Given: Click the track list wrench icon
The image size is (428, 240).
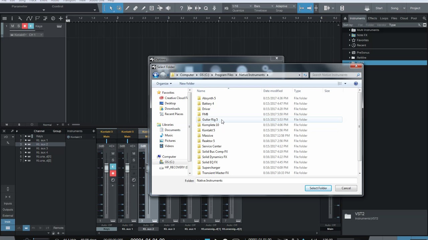Looking at the screenshot, I should [x=20, y=18].
